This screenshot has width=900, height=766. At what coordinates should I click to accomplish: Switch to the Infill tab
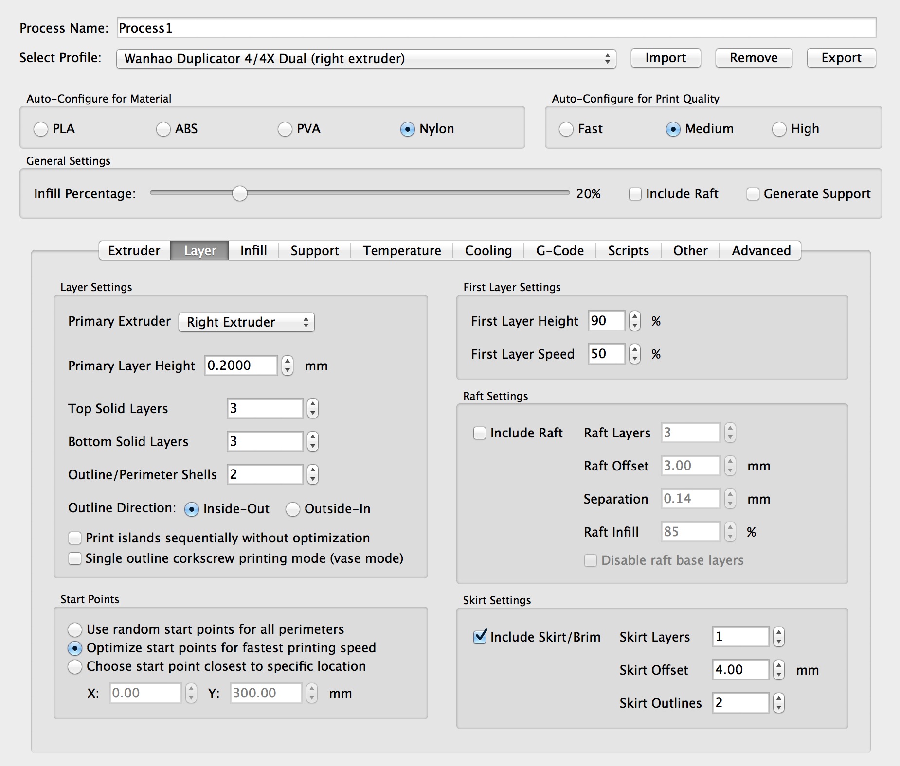pos(253,251)
